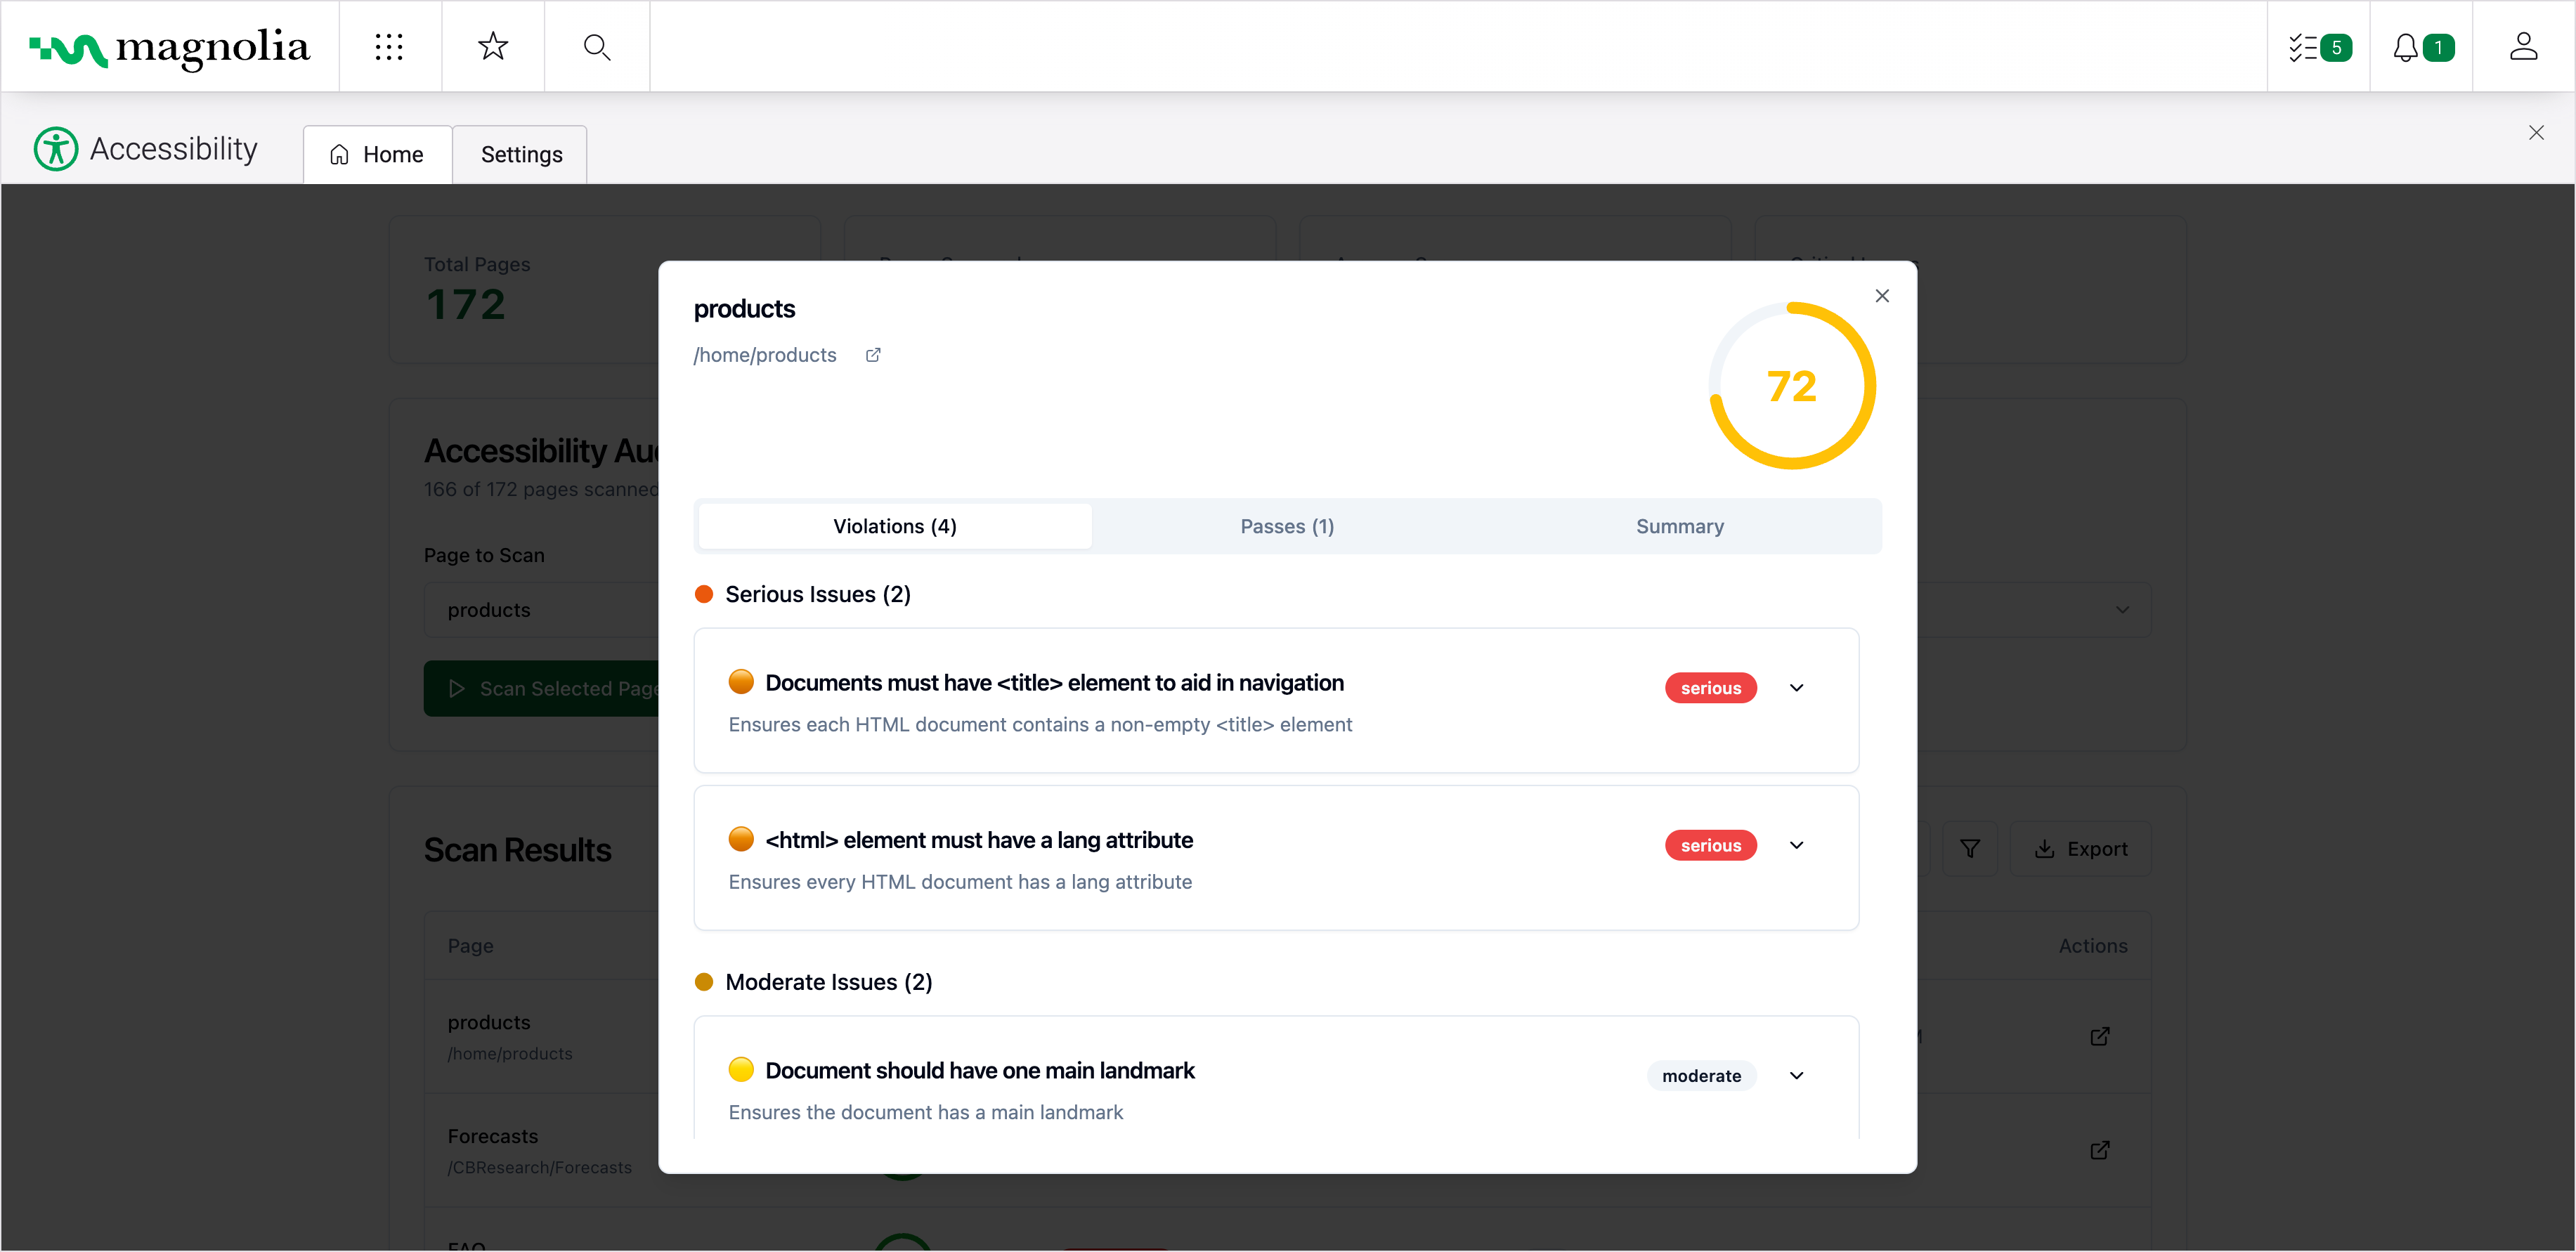
Task: Open the search magnifier icon
Action: pyautogui.click(x=597, y=47)
